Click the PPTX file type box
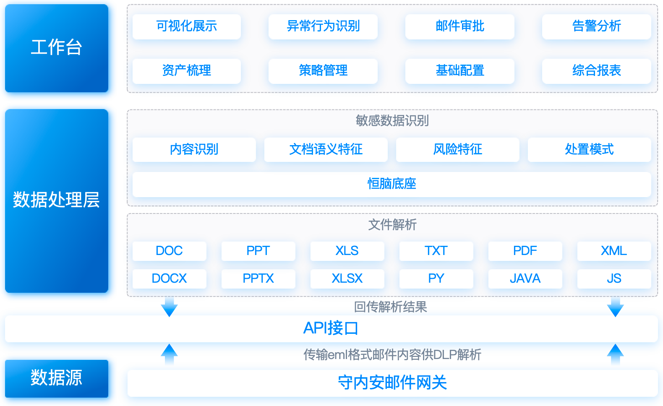The width and height of the screenshot is (663, 406). click(x=258, y=279)
